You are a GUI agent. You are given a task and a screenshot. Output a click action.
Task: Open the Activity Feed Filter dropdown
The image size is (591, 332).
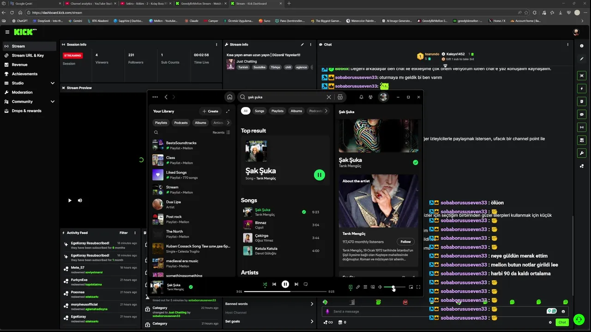pos(124,233)
